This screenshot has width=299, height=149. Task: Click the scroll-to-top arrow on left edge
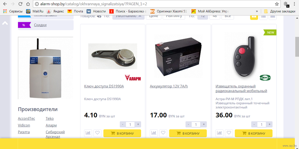(x=5, y=23)
